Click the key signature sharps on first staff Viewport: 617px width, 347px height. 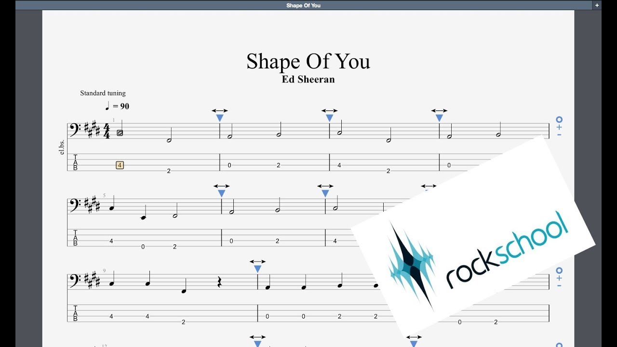92,129
